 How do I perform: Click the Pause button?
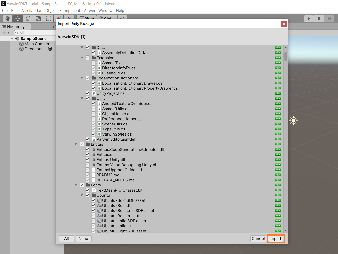(x=319, y=19)
